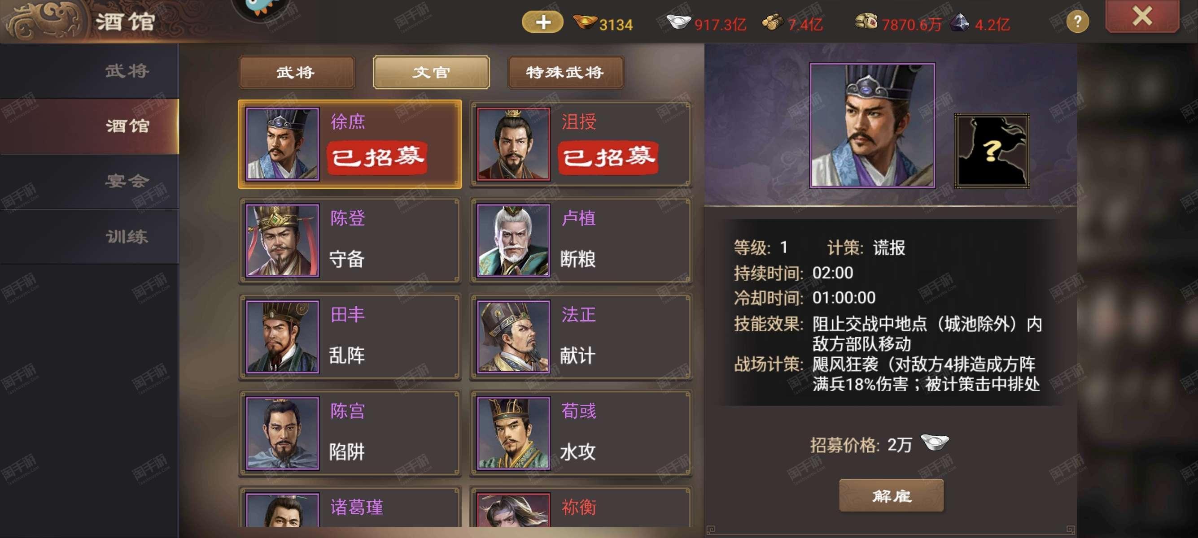This screenshot has width=1198, height=538.
Task: Click the 解雇 dismiss button
Action: pyautogui.click(x=891, y=496)
